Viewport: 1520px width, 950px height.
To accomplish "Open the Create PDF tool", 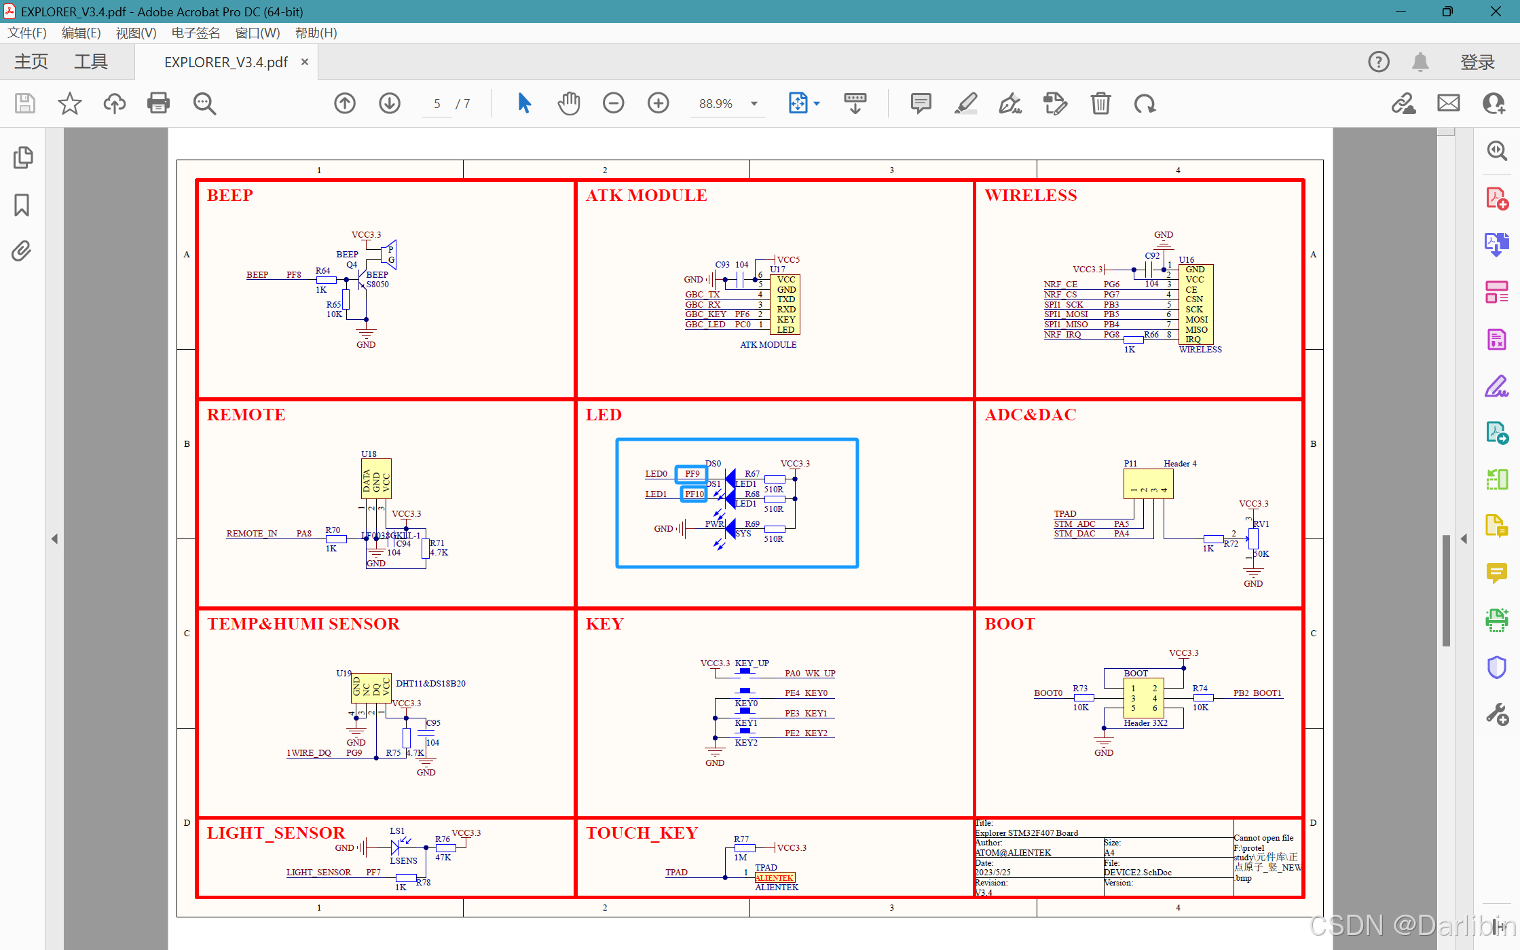I will click(1497, 198).
